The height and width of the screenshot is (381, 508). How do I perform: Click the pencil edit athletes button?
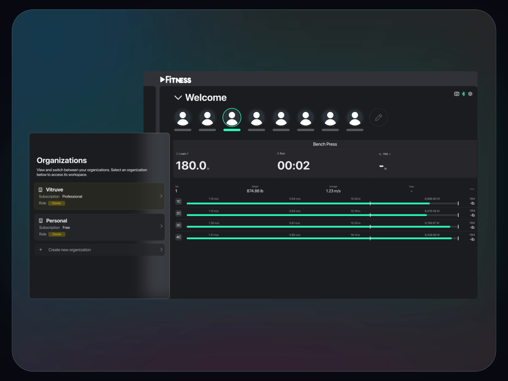pyautogui.click(x=378, y=118)
